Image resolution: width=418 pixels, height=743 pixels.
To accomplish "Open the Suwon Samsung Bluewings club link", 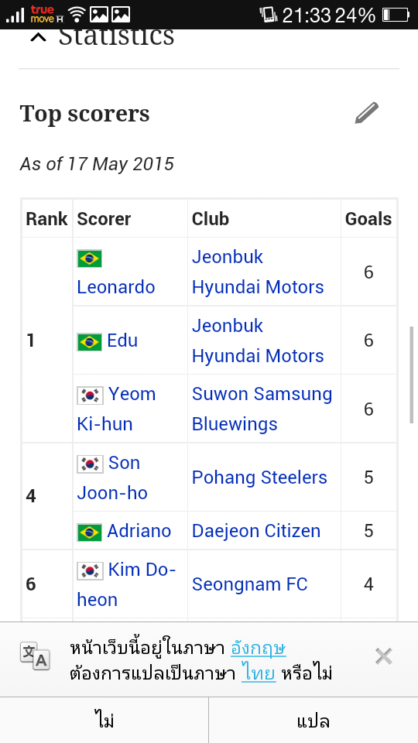I will pyautogui.click(x=262, y=409).
